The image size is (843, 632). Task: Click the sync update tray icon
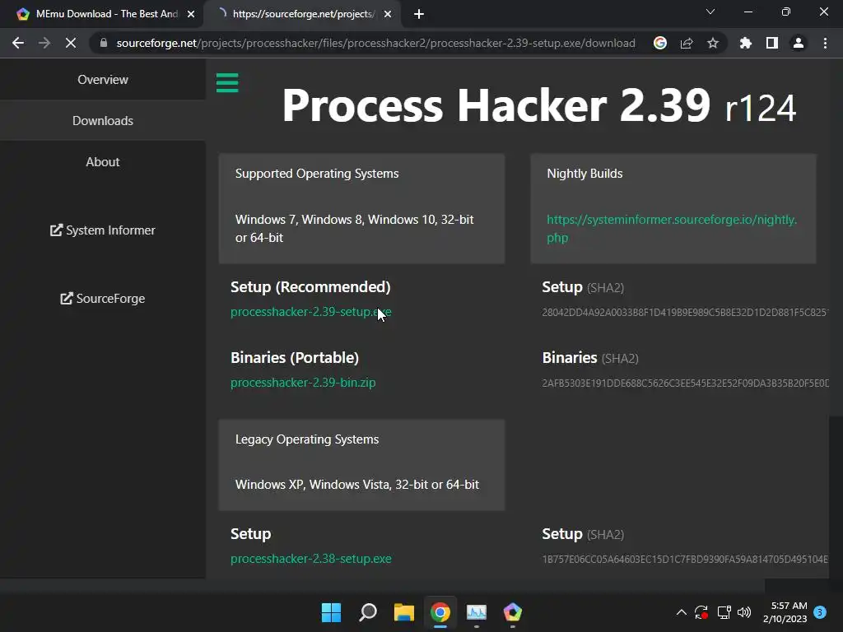pos(701,612)
